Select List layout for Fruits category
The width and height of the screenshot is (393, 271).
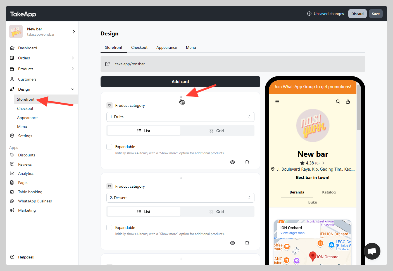pyautogui.click(x=144, y=131)
